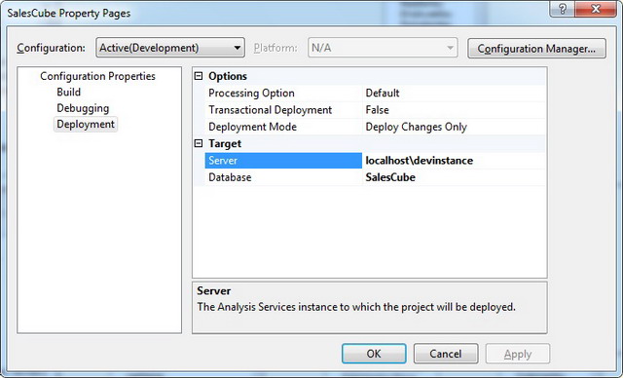Screen dimensions: 623x378
Task: Select the Debugging tree node
Action: tap(83, 108)
